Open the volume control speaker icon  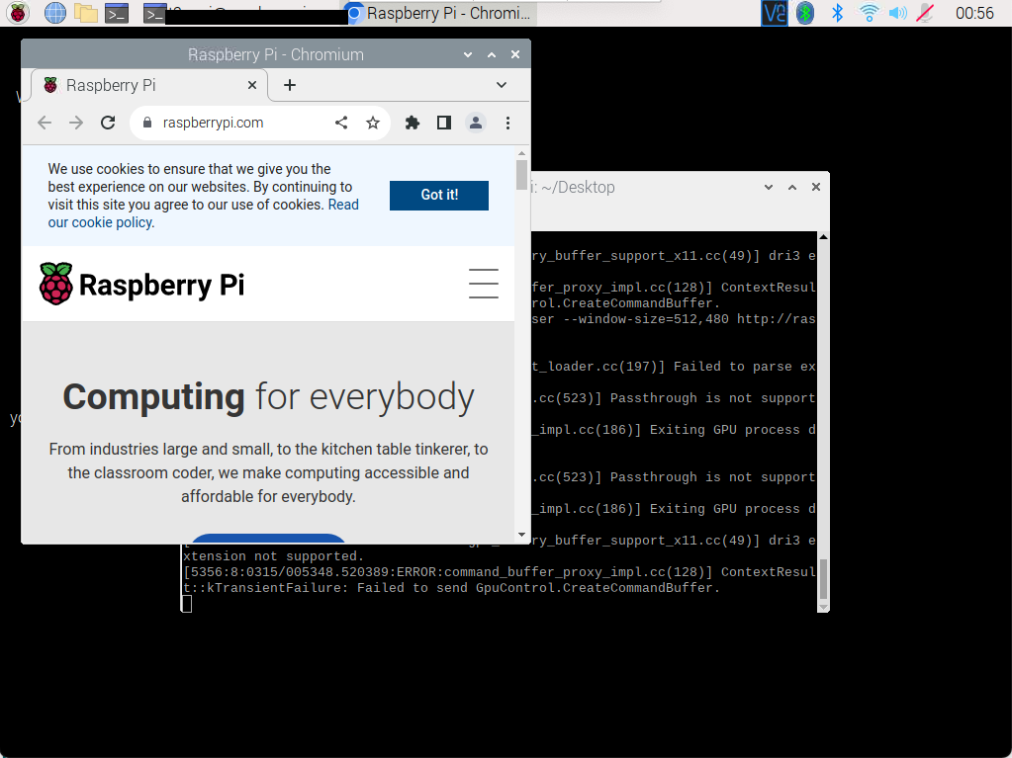[898, 13]
